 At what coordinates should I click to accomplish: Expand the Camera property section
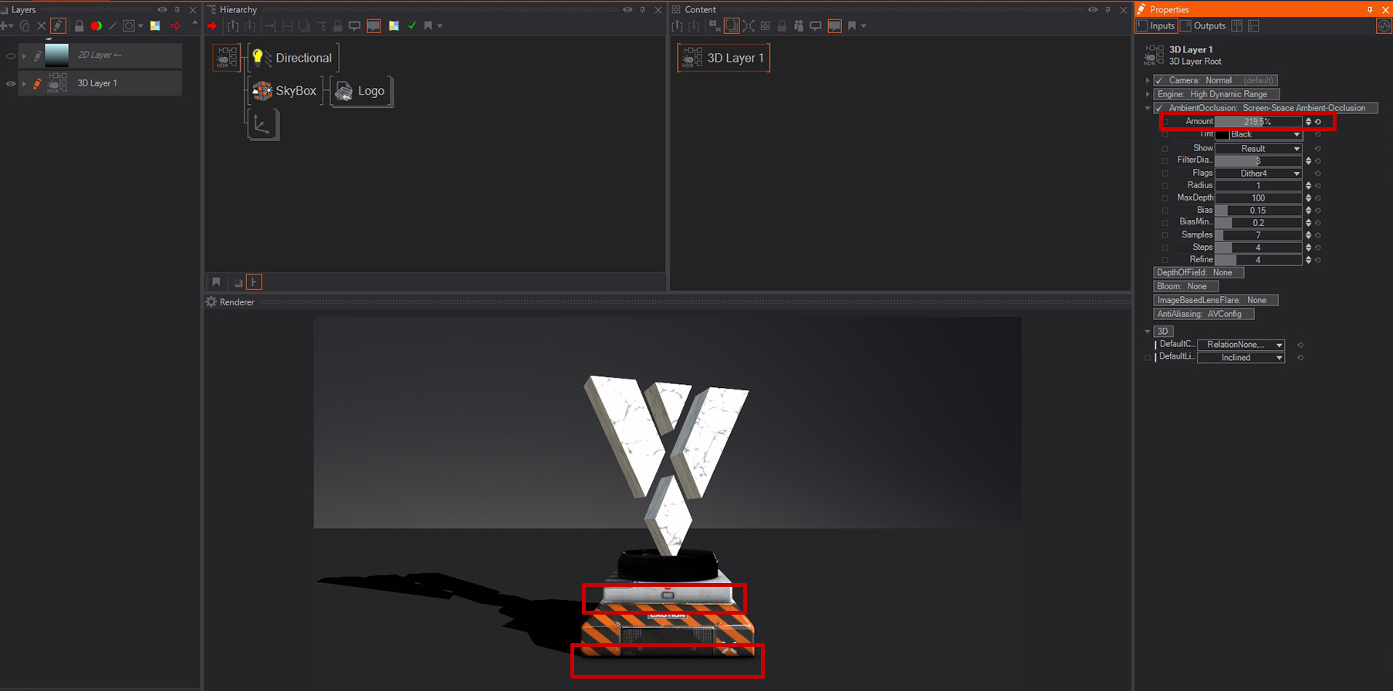point(1148,80)
